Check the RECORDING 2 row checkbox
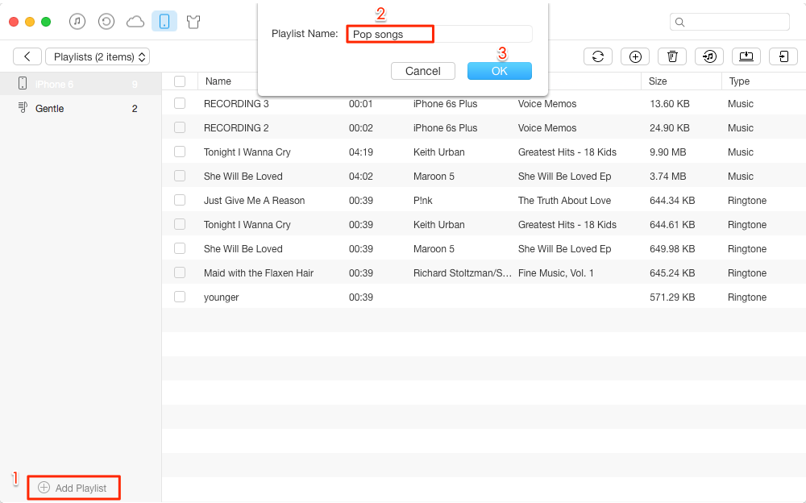The image size is (806, 503). click(180, 127)
